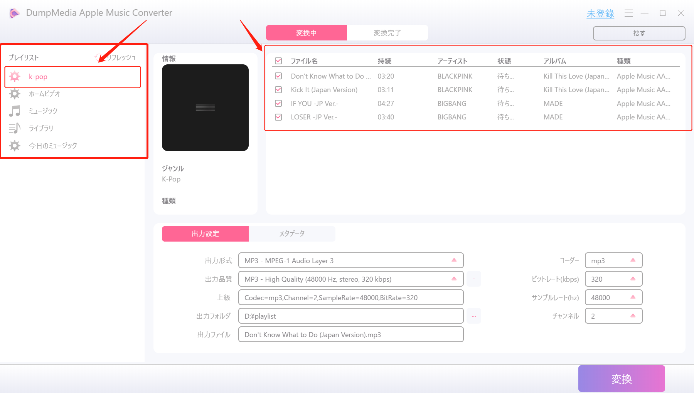The height and width of the screenshot is (393, 694).
Task: Click duration 04:27 of IF YOU
Action: click(x=386, y=104)
